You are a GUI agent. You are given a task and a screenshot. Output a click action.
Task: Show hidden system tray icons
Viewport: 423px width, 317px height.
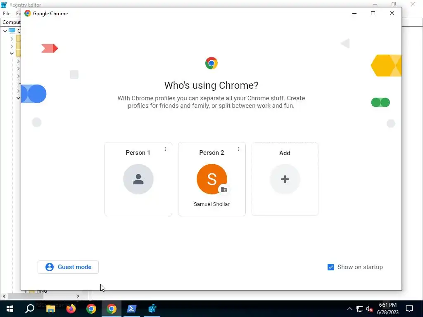(349, 309)
